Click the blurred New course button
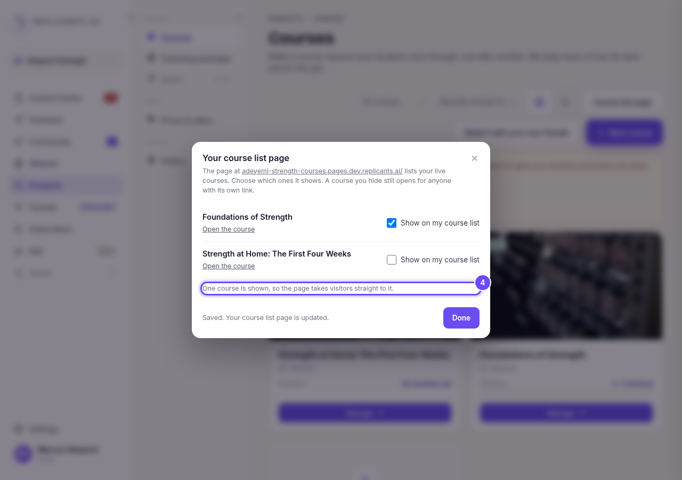This screenshot has width=682, height=480. click(624, 133)
